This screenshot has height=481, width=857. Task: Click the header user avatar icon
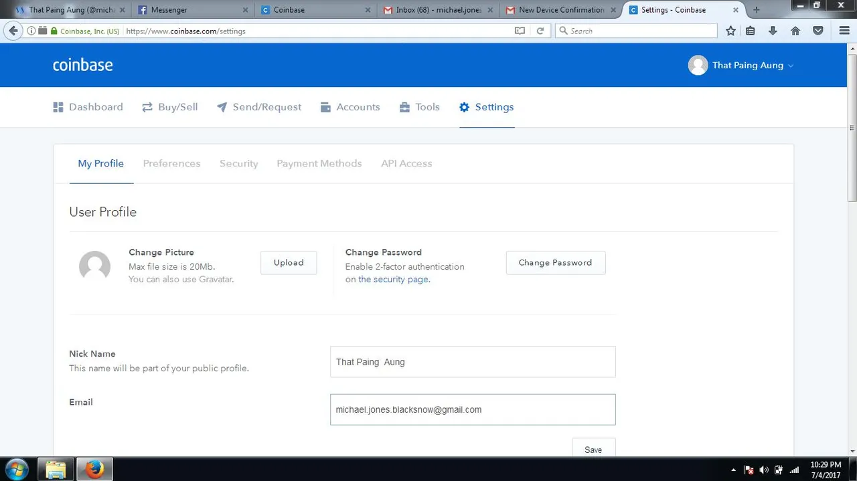(x=698, y=65)
